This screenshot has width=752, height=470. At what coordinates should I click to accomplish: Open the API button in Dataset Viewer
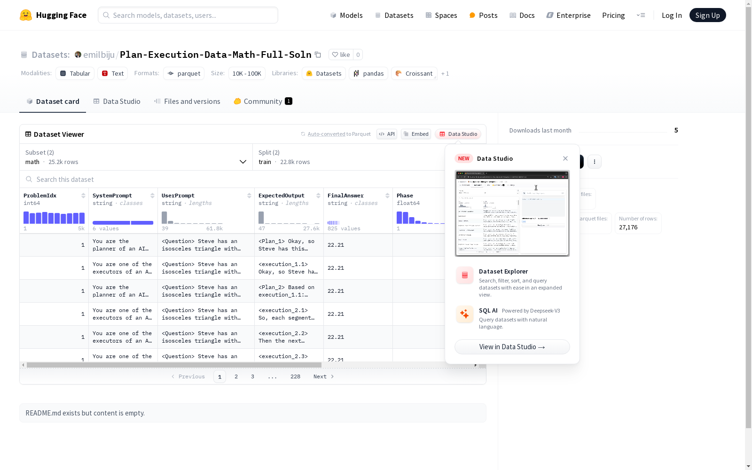387,134
